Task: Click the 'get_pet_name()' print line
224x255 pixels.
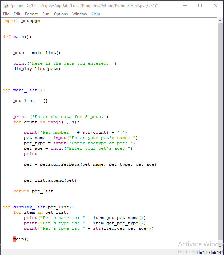Action: [85, 218]
